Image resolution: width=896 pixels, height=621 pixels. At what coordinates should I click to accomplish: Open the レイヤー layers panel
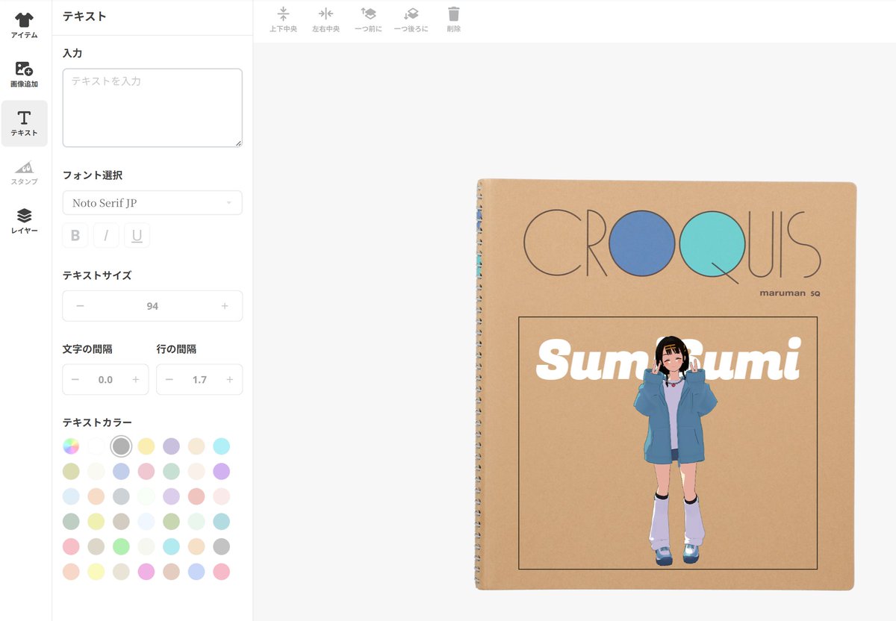24,221
